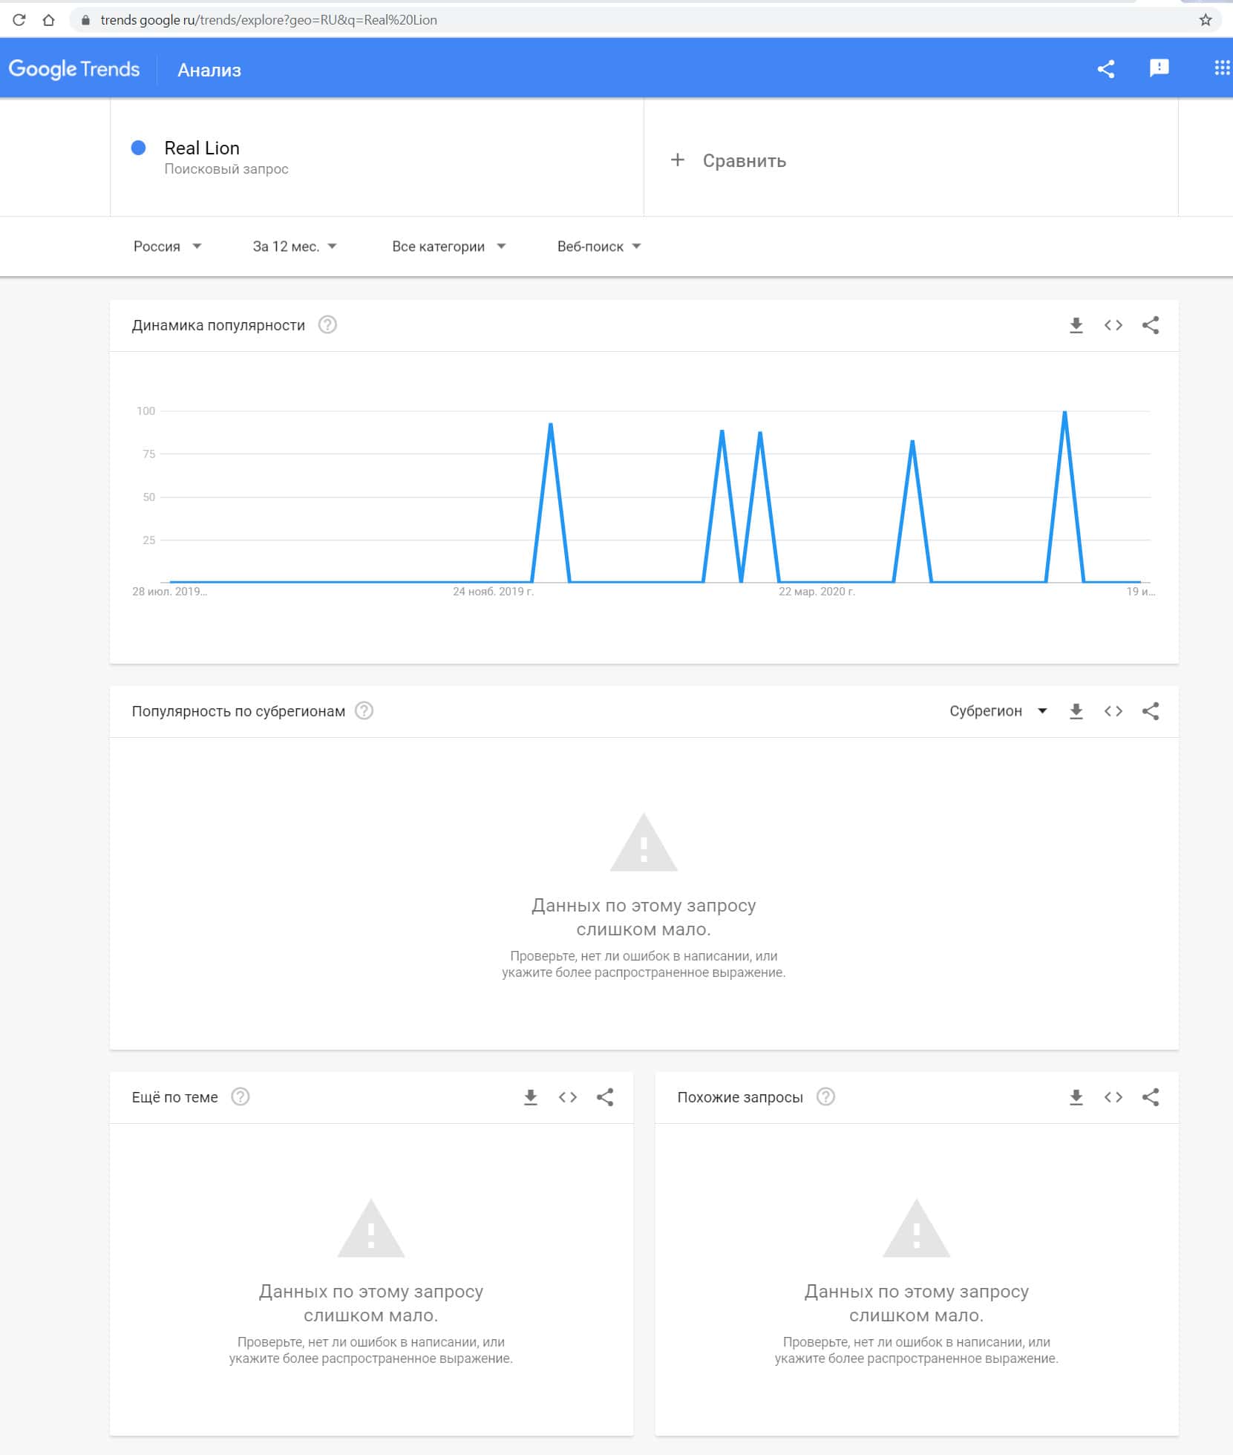Get embed code for Динамика популярности chart

coord(1113,325)
